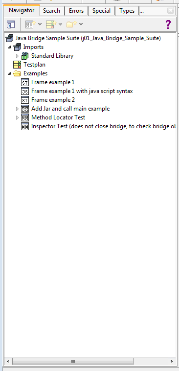Switch to the Search tab
Viewport: 179px width, 371px height.
coord(51,11)
